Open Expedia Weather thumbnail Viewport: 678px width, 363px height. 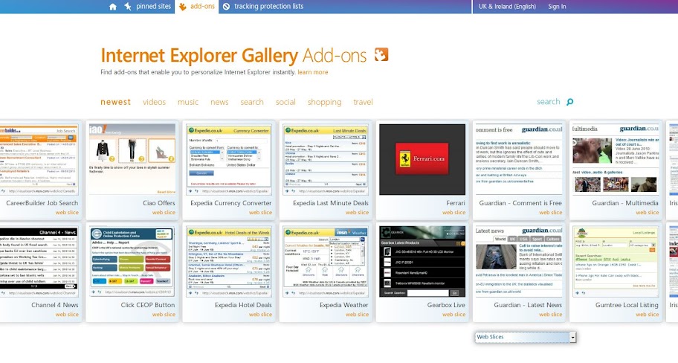tap(326, 261)
